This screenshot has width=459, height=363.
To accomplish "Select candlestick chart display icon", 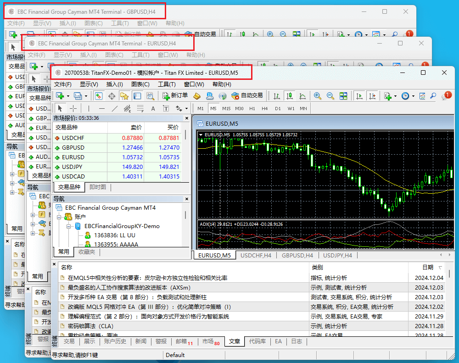I will click(290, 96).
